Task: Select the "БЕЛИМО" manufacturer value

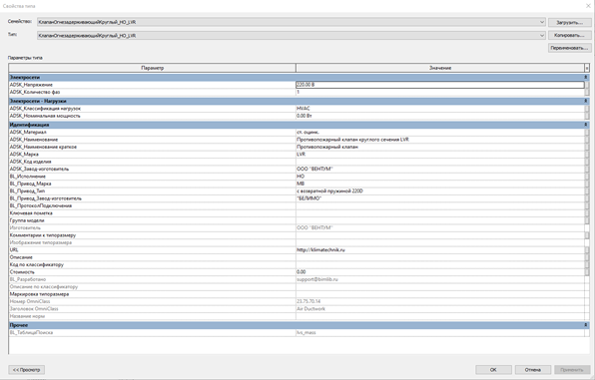Action: click(x=440, y=198)
